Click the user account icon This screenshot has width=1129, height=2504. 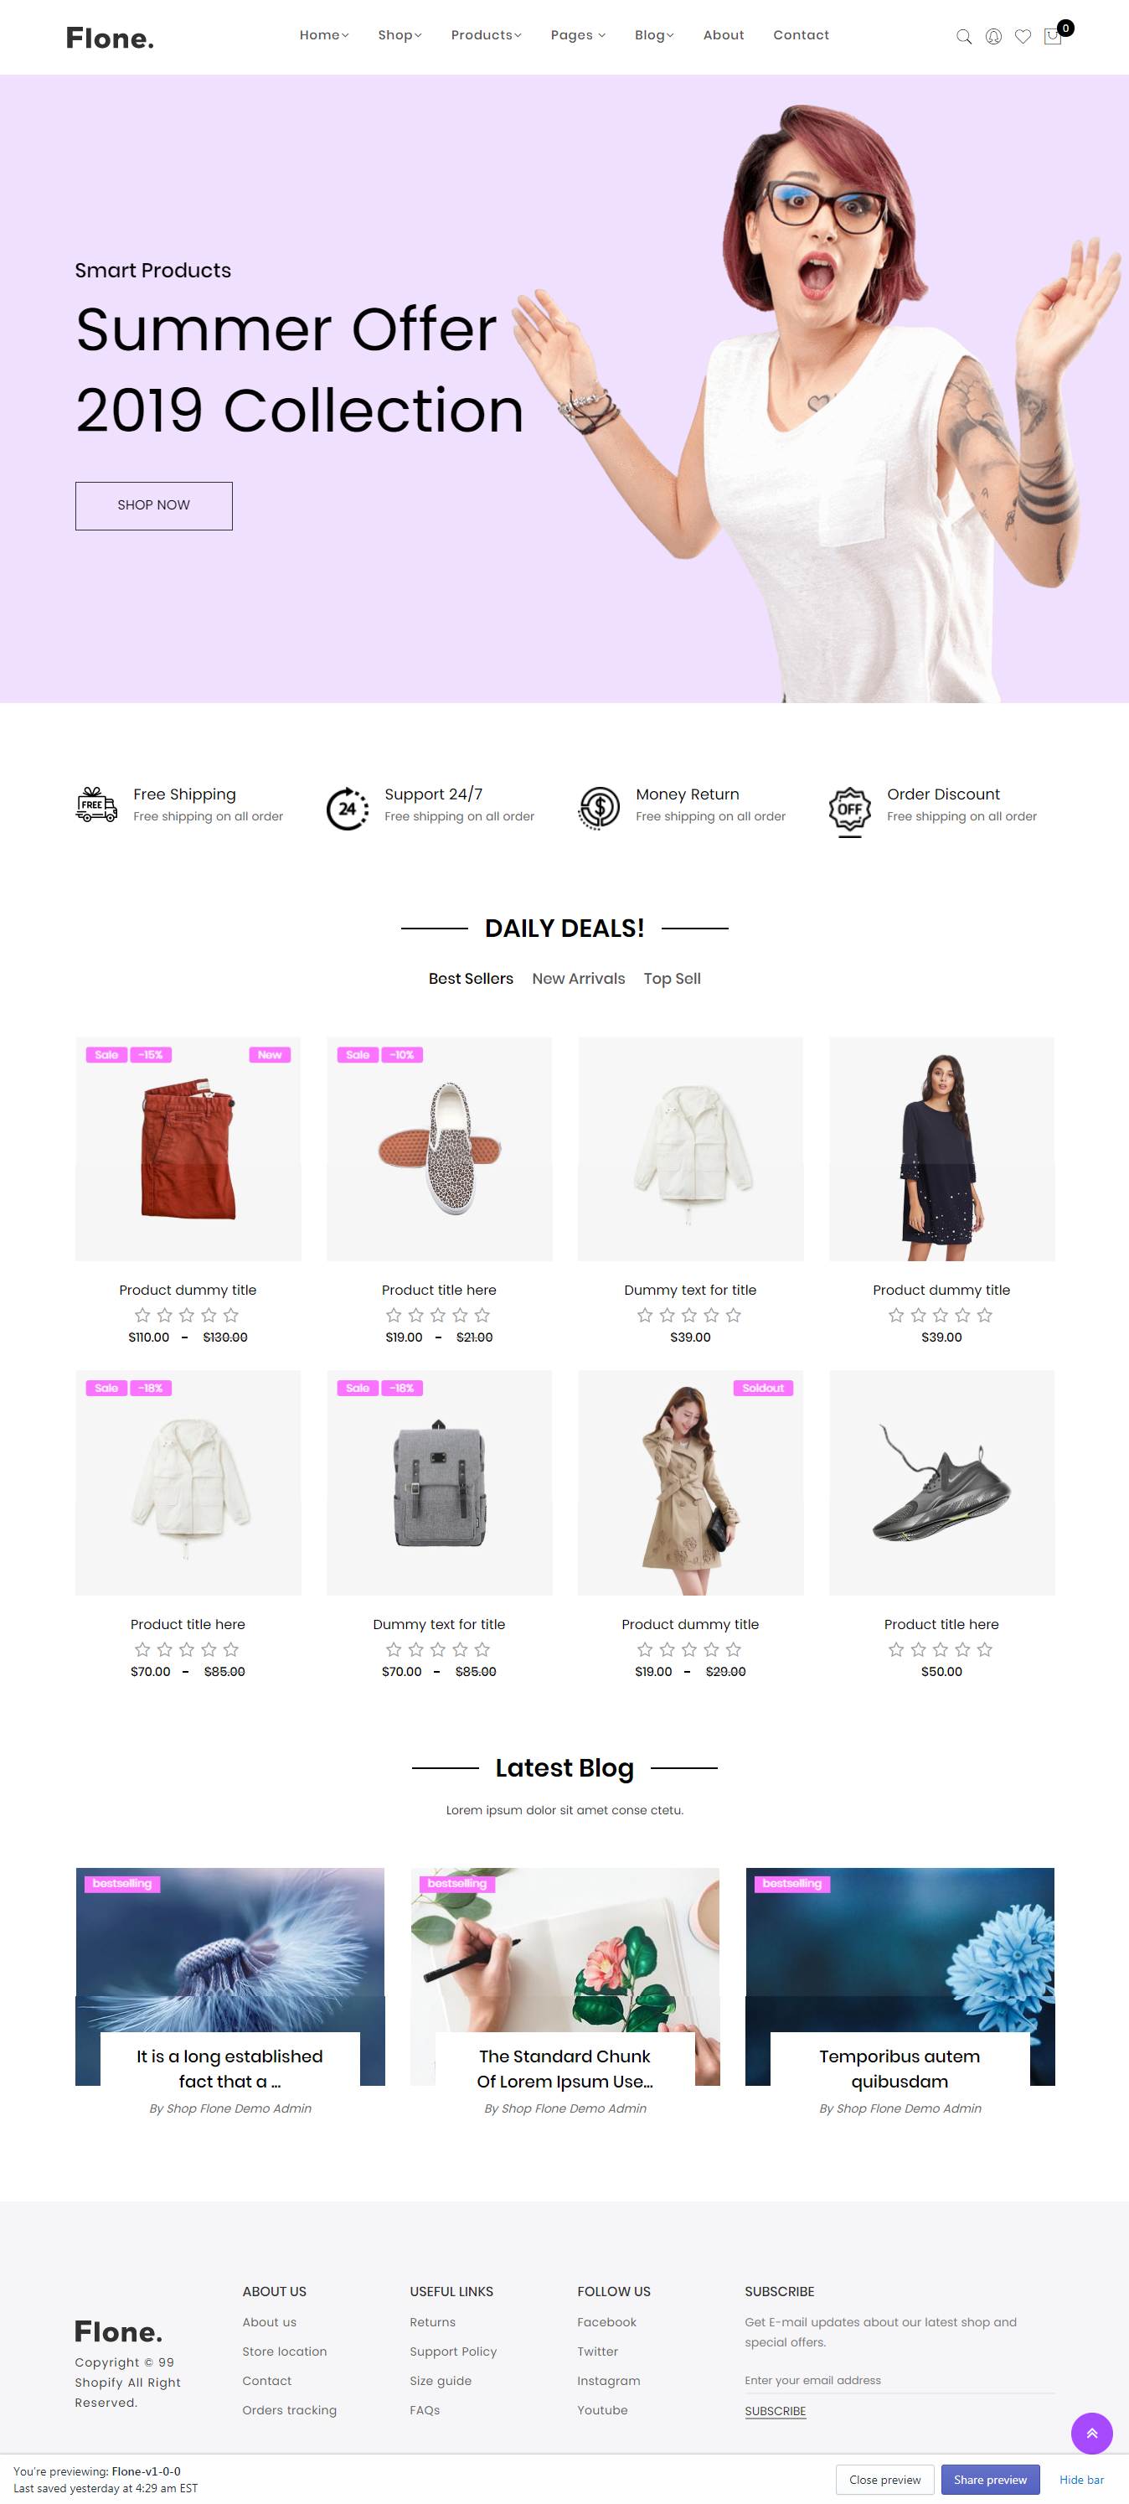pyautogui.click(x=993, y=36)
